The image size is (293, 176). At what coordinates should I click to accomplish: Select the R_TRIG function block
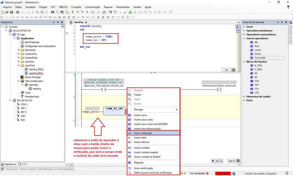[x=258, y=66]
